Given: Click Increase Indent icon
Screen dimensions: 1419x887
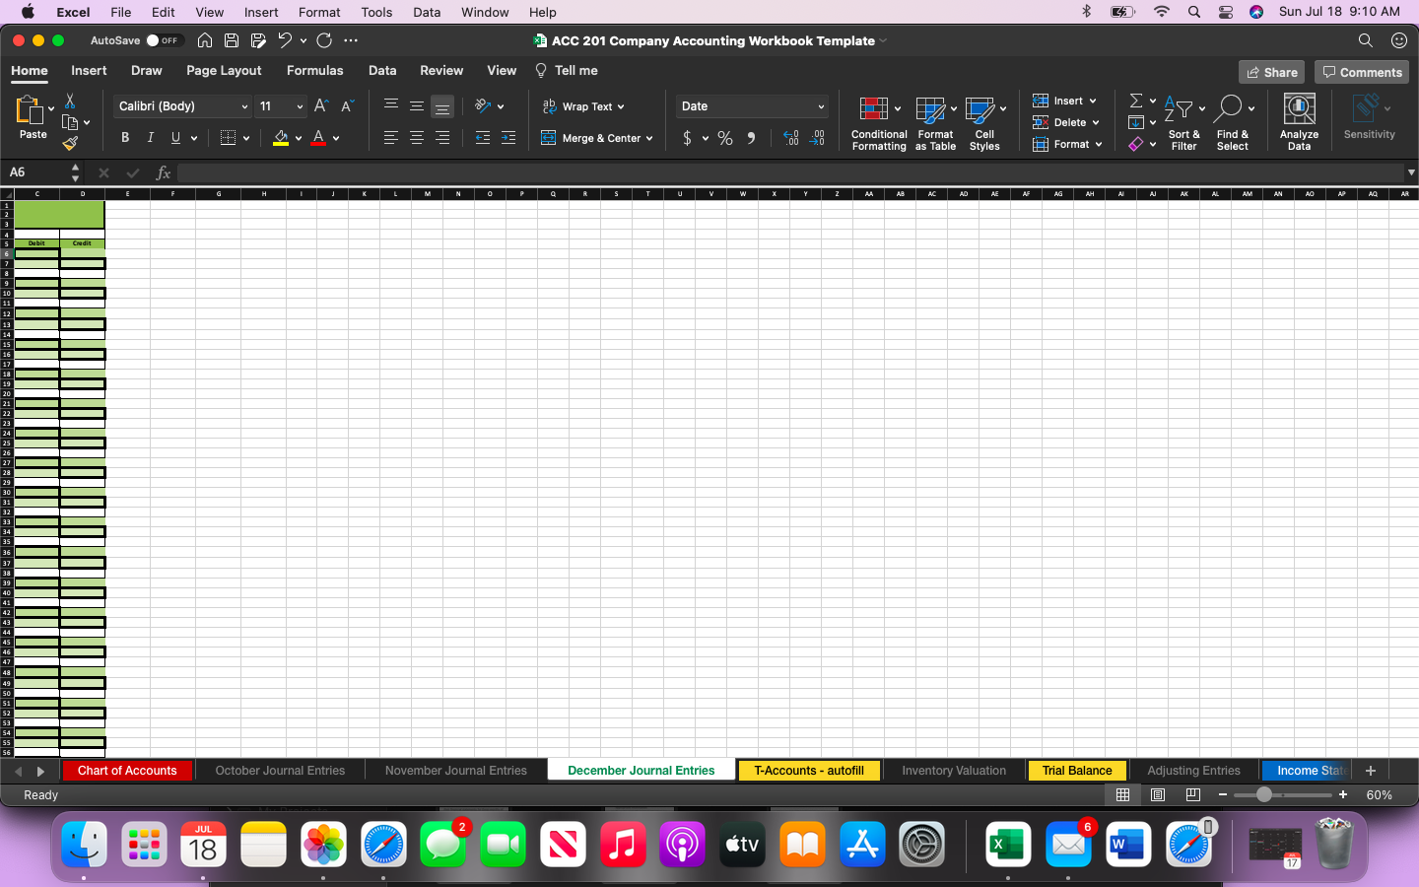Looking at the screenshot, I should [x=508, y=138].
